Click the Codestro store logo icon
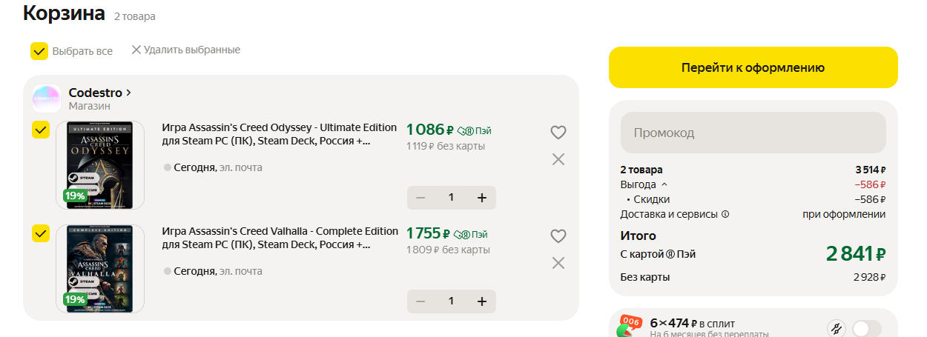This screenshot has width=927, height=337. [46, 99]
